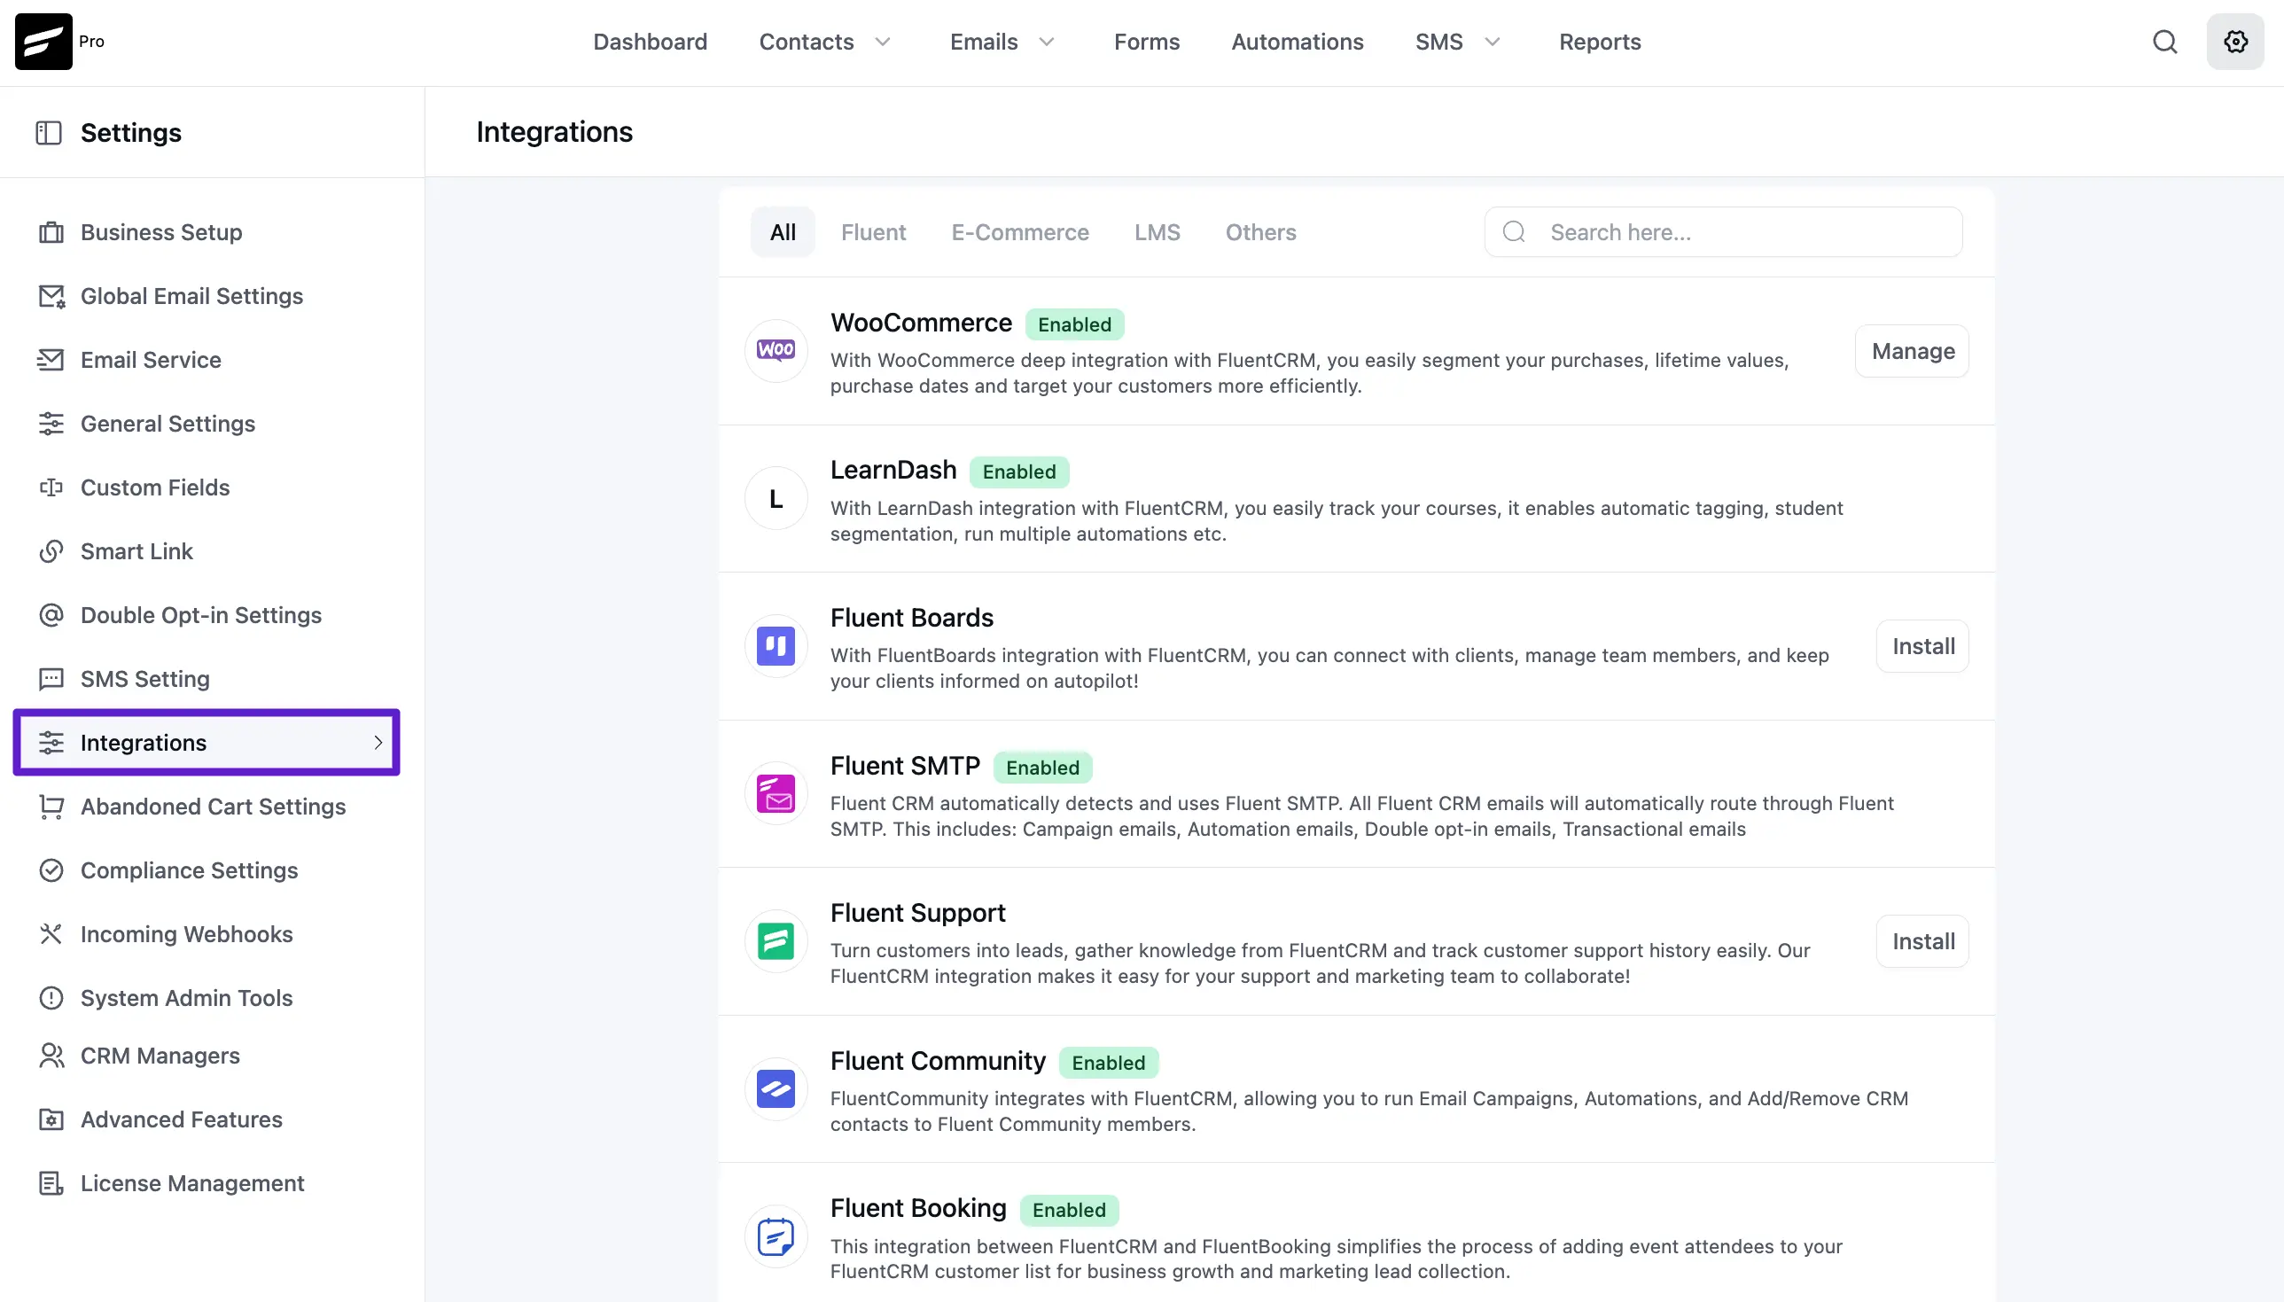The width and height of the screenshot is (2284, 1302).
Task: Click the WooCommerce integration title
Action: click(921, 323)
